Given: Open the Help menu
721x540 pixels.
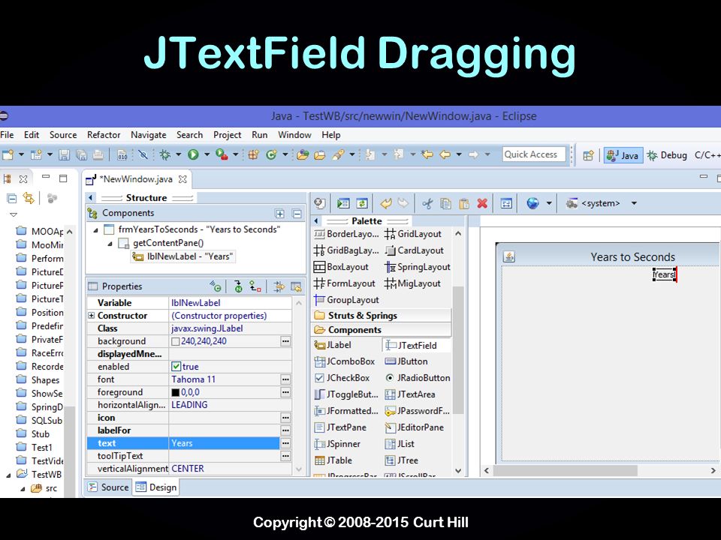Looking at the screenshot, I should point(330,134).
